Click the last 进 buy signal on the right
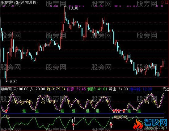The height and width of the screenshot is (131, 169). 139,111
